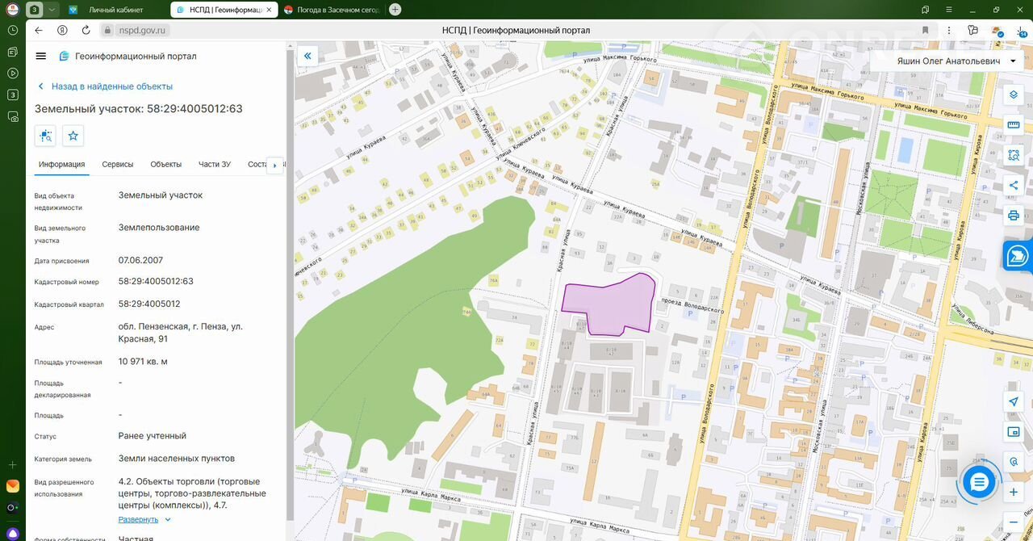Center map on my location
Viewport: 1033px width, 541px height.
1014,402
